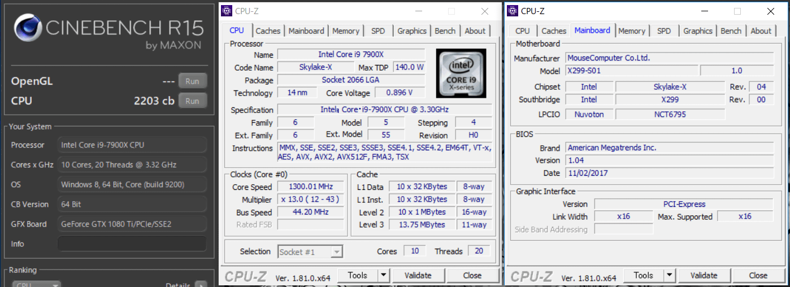
Task: Switch to CPU tab in right CPU-Z window
Action: point(523,31)
